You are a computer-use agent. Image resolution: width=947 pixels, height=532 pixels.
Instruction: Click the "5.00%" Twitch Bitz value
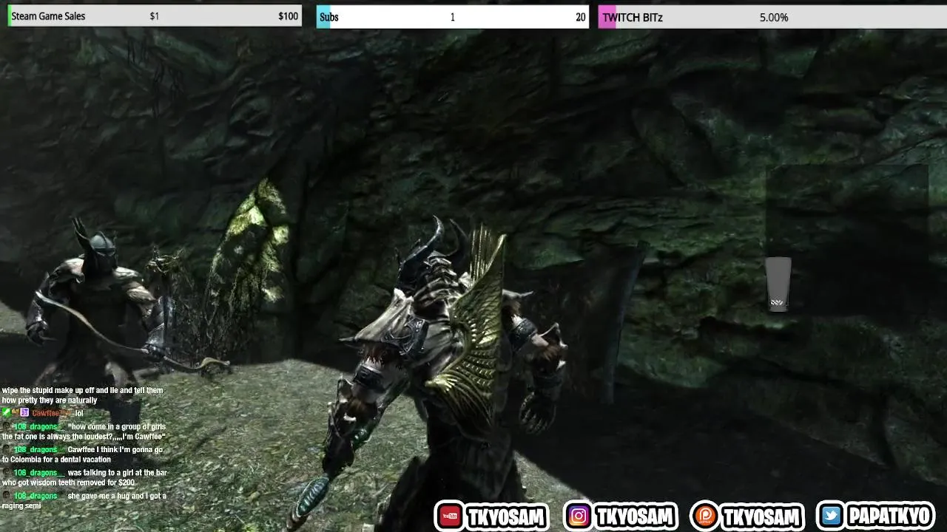point(774,17)
